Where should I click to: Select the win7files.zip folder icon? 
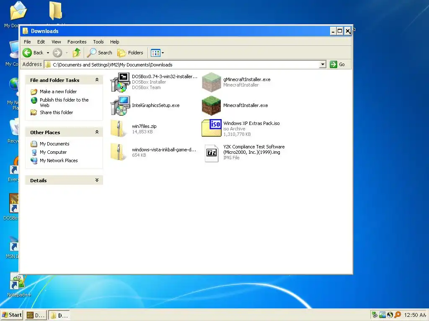119,128
